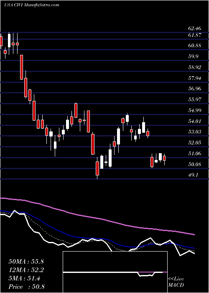Image resolution: width=209 pixels, height=293 pixels.
Task: Click the 59.9 price label
Action: [193, 57]
